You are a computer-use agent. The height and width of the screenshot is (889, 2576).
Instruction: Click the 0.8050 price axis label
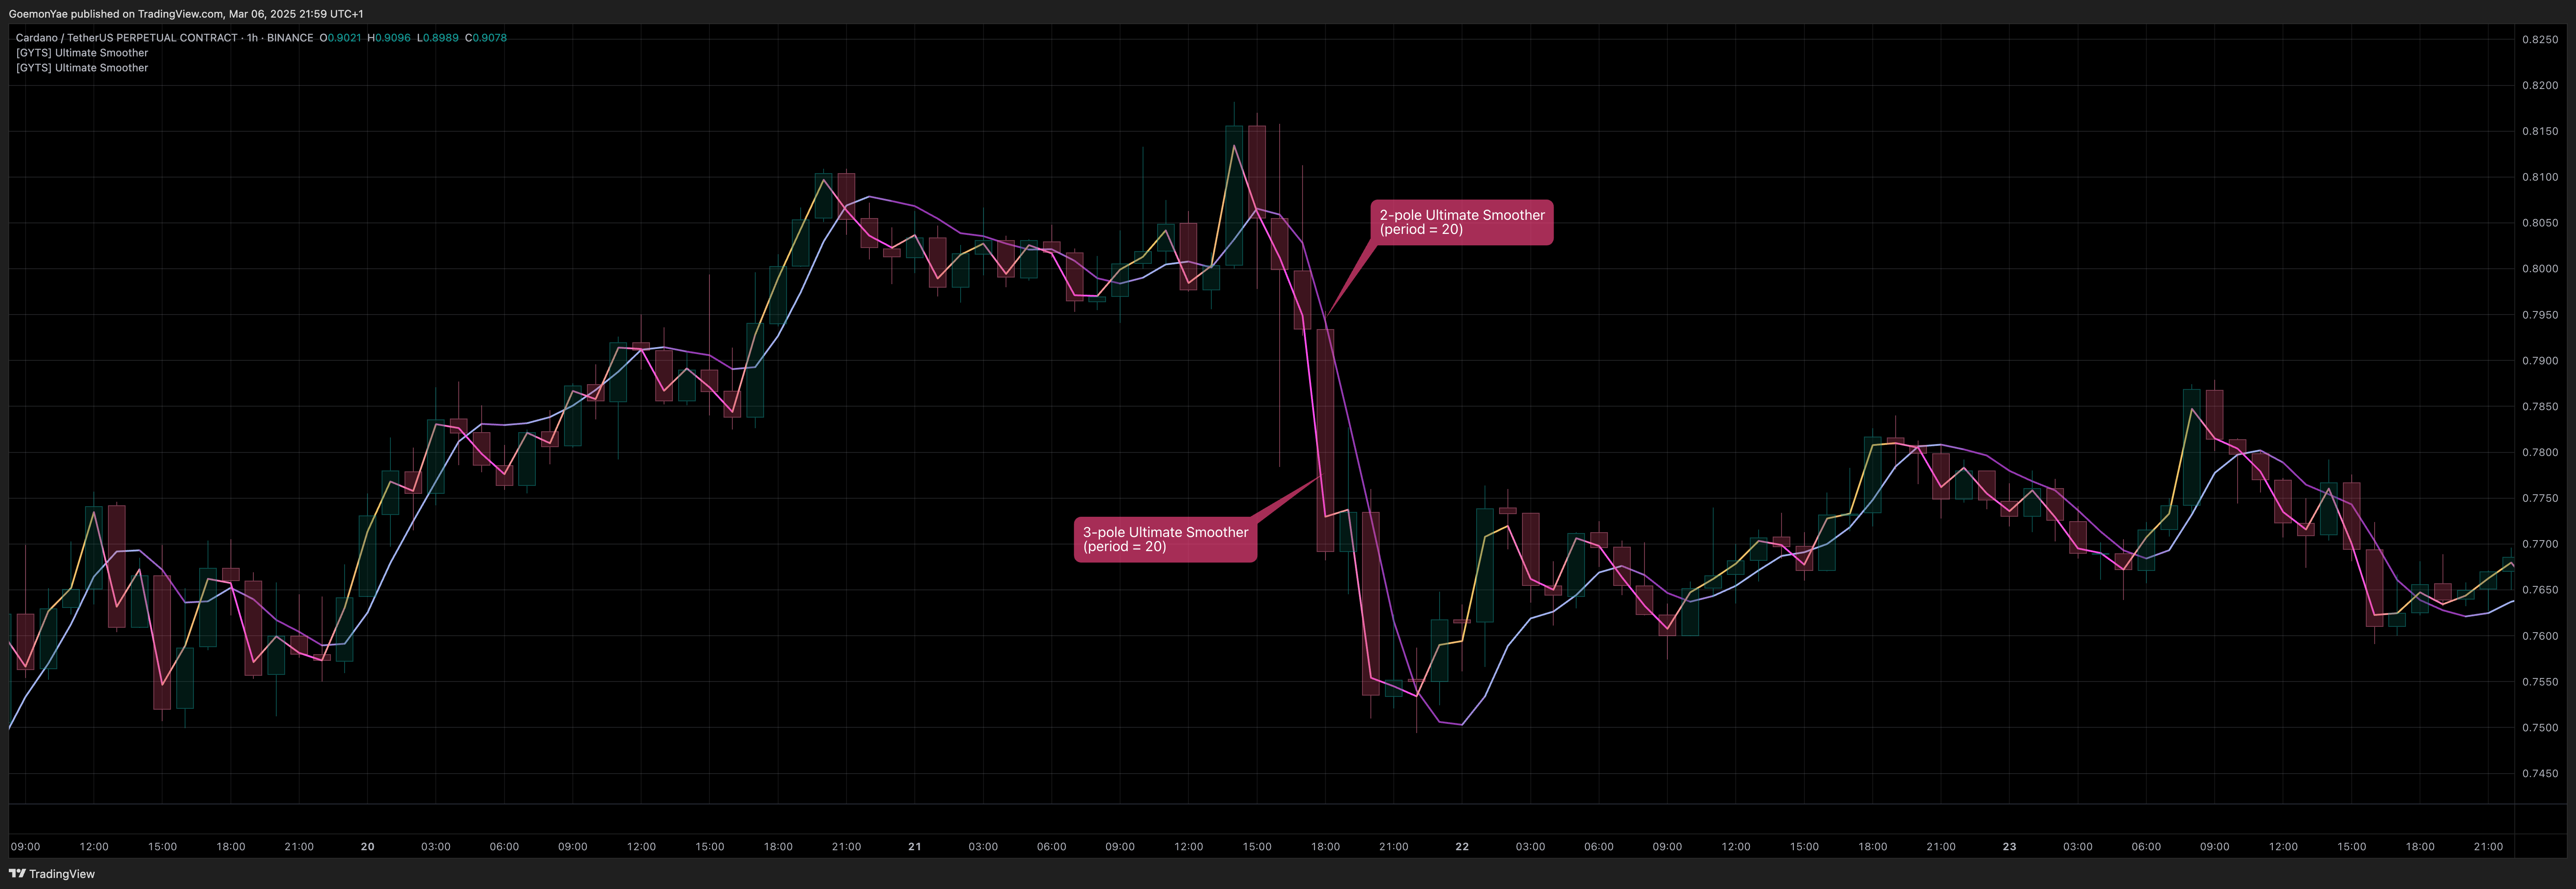(2540, 224)
